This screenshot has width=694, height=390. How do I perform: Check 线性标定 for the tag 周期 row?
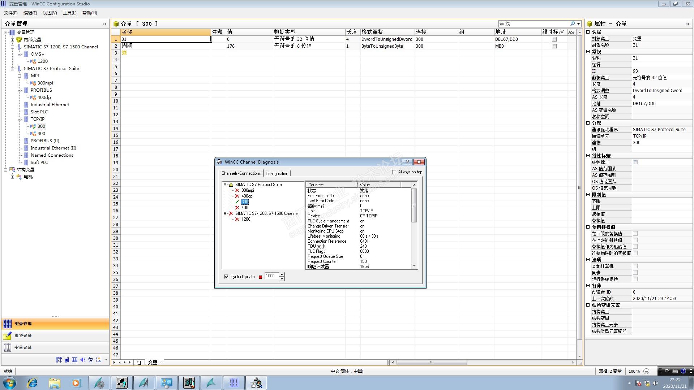point(554,46)
